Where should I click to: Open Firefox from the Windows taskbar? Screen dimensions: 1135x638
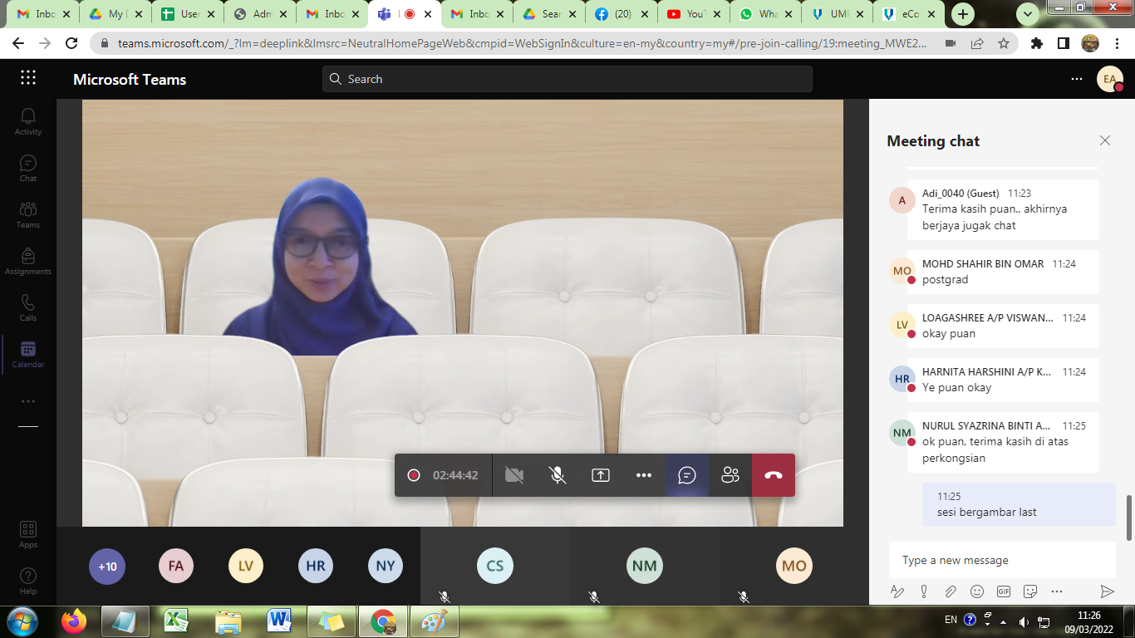pos(73,621)
